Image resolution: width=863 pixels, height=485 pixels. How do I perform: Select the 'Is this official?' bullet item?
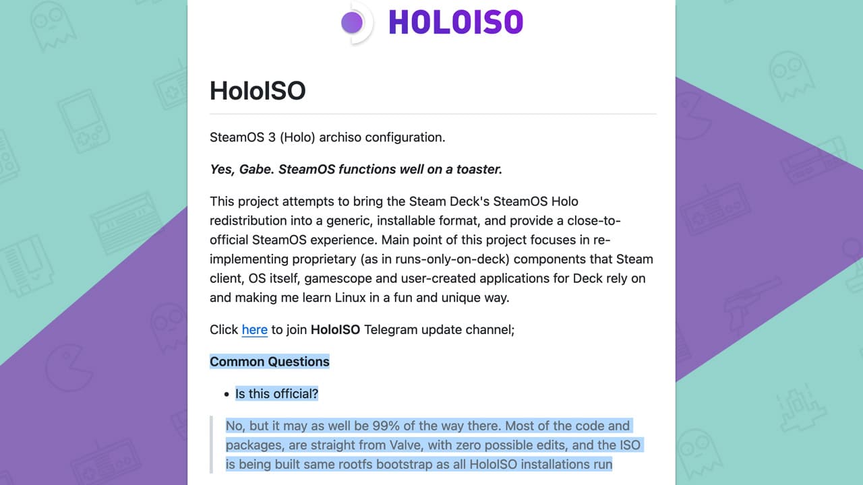276,393
